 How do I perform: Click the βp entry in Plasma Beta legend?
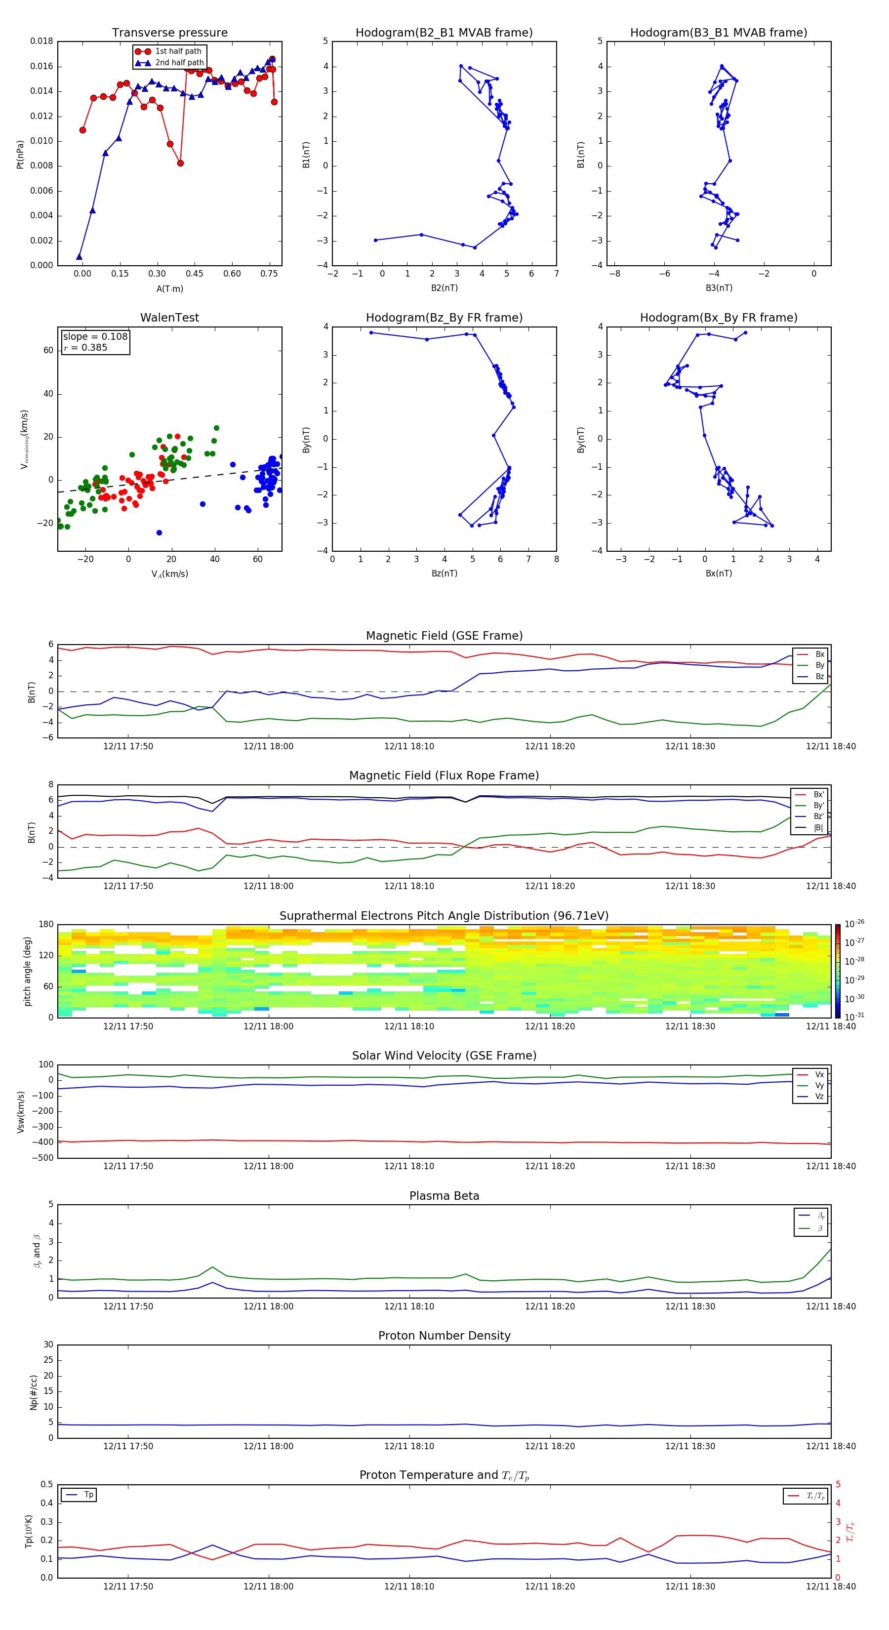click(x=812, y=1216)
